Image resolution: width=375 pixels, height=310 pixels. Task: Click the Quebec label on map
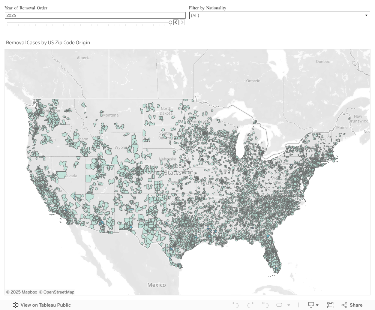coord(322,61)
